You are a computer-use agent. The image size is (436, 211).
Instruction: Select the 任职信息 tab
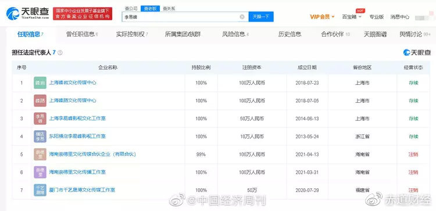[30, 34]
